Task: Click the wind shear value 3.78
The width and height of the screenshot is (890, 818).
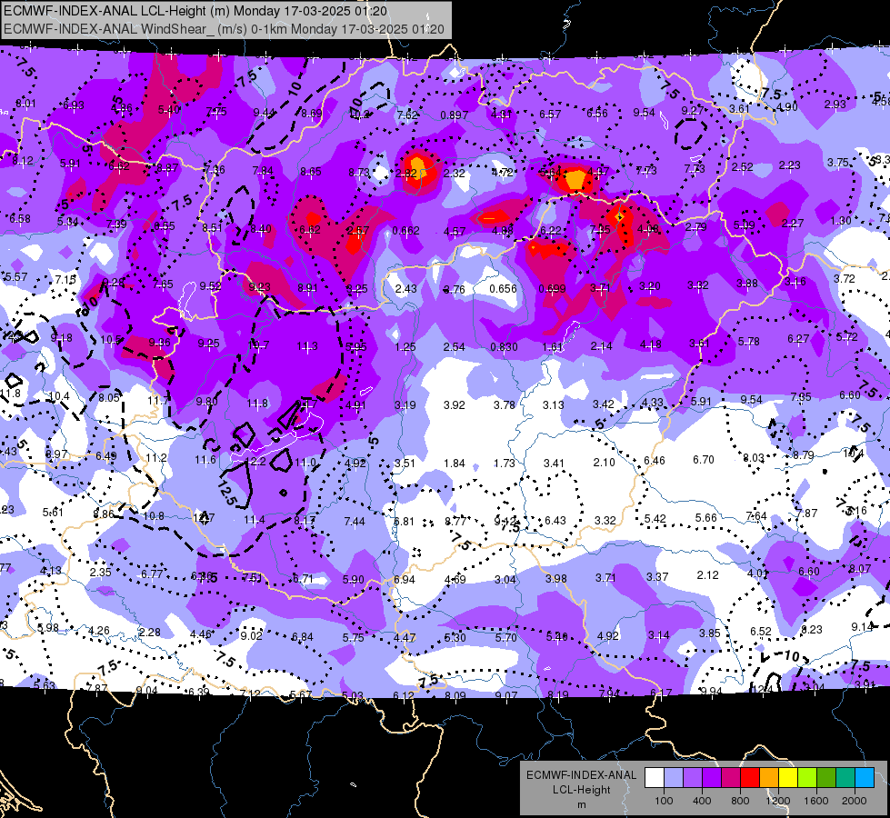Action: point(504,404)
